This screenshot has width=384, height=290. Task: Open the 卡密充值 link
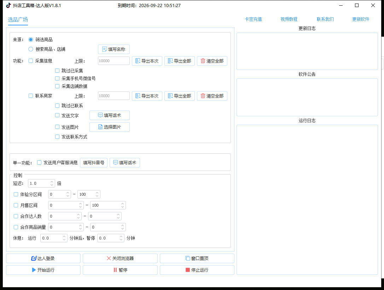tap(253, 19)
